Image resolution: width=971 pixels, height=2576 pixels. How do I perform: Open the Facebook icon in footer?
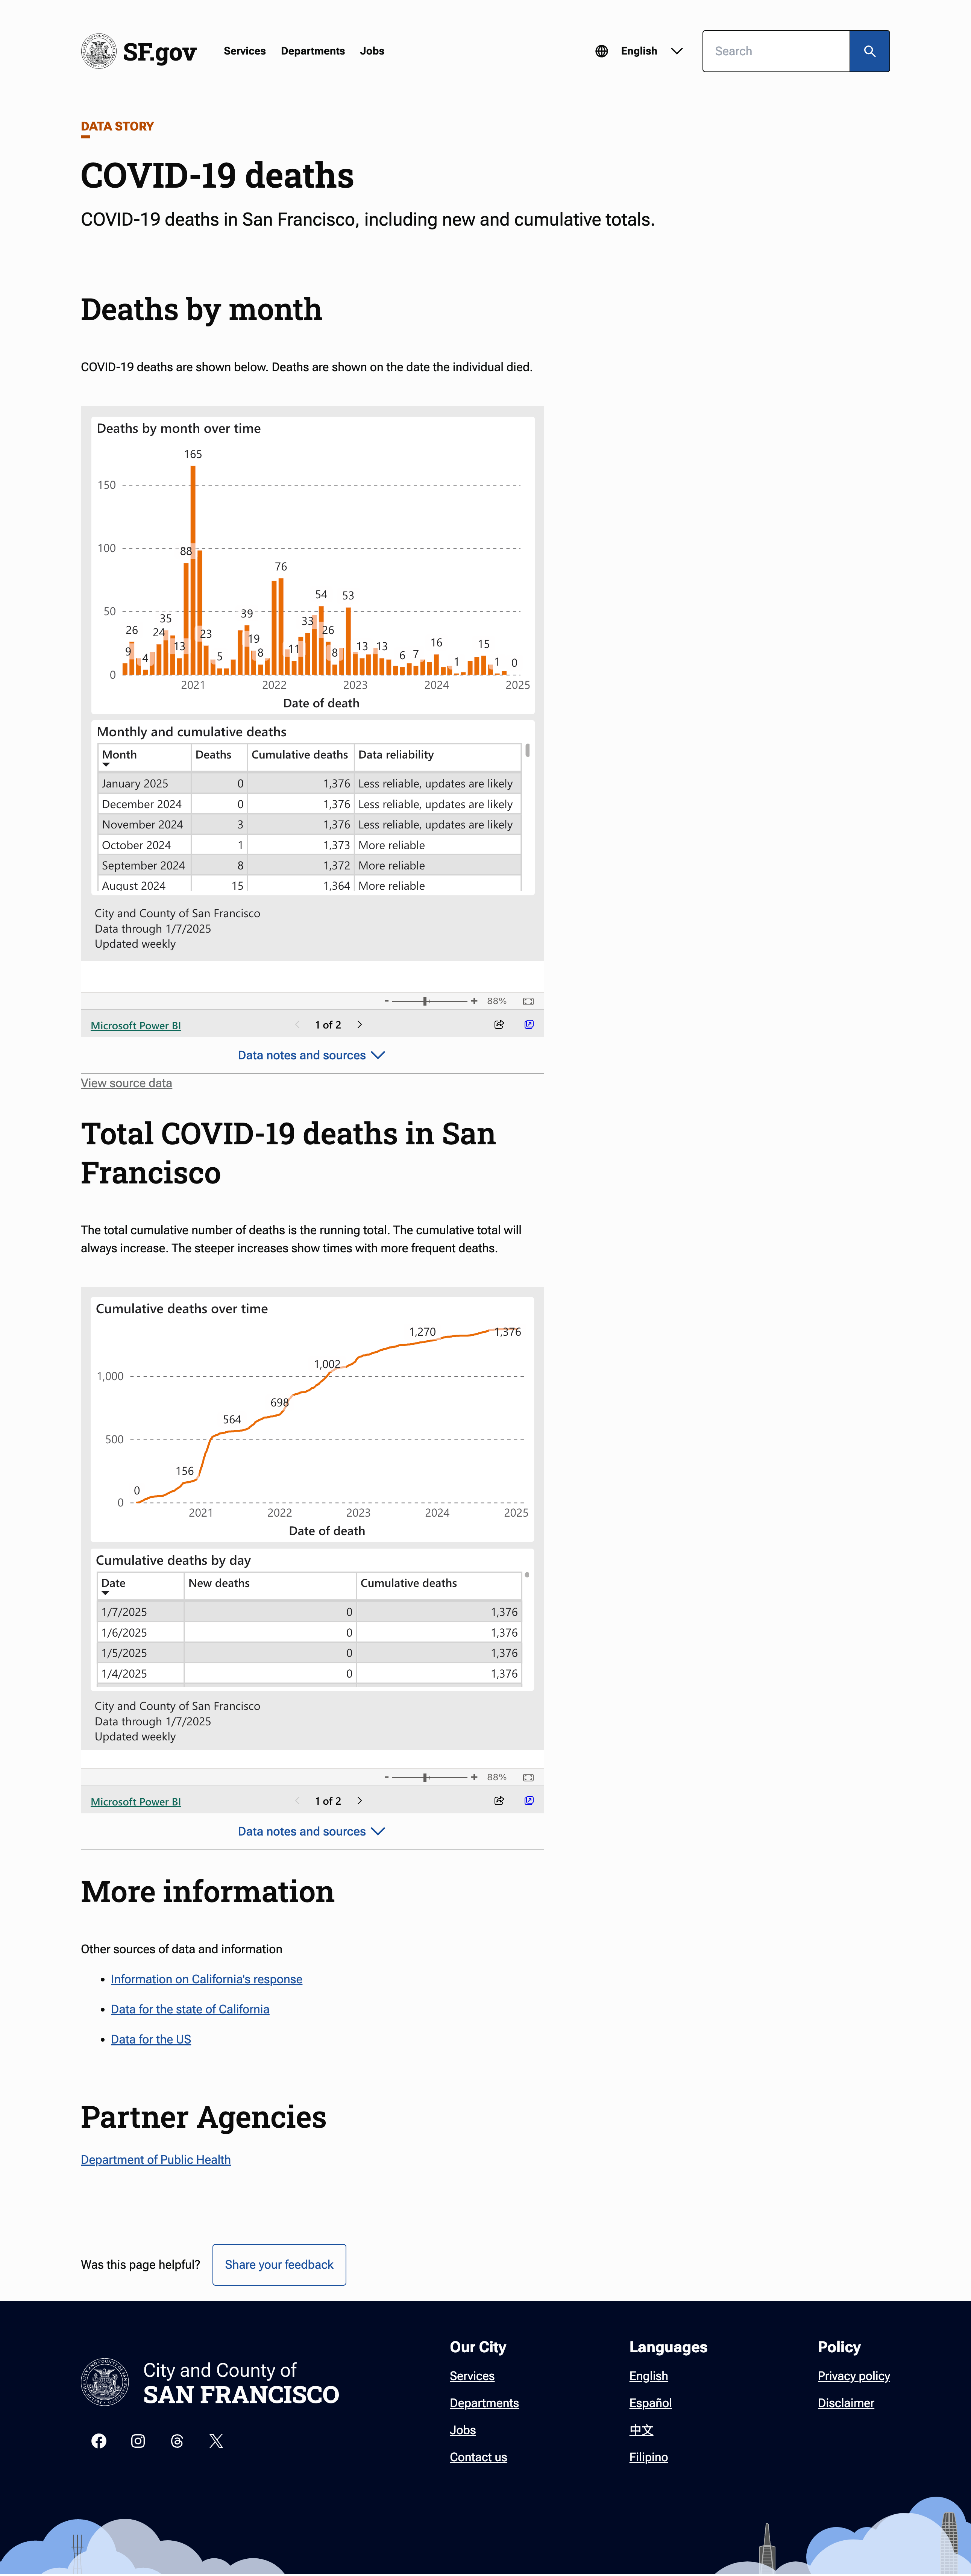point(99,2441)
